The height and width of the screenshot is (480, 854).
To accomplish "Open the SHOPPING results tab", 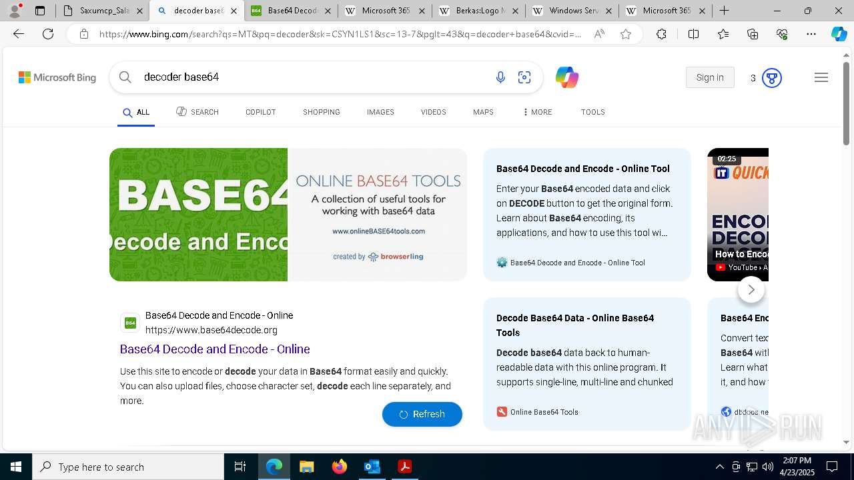I will click(322, 112).
